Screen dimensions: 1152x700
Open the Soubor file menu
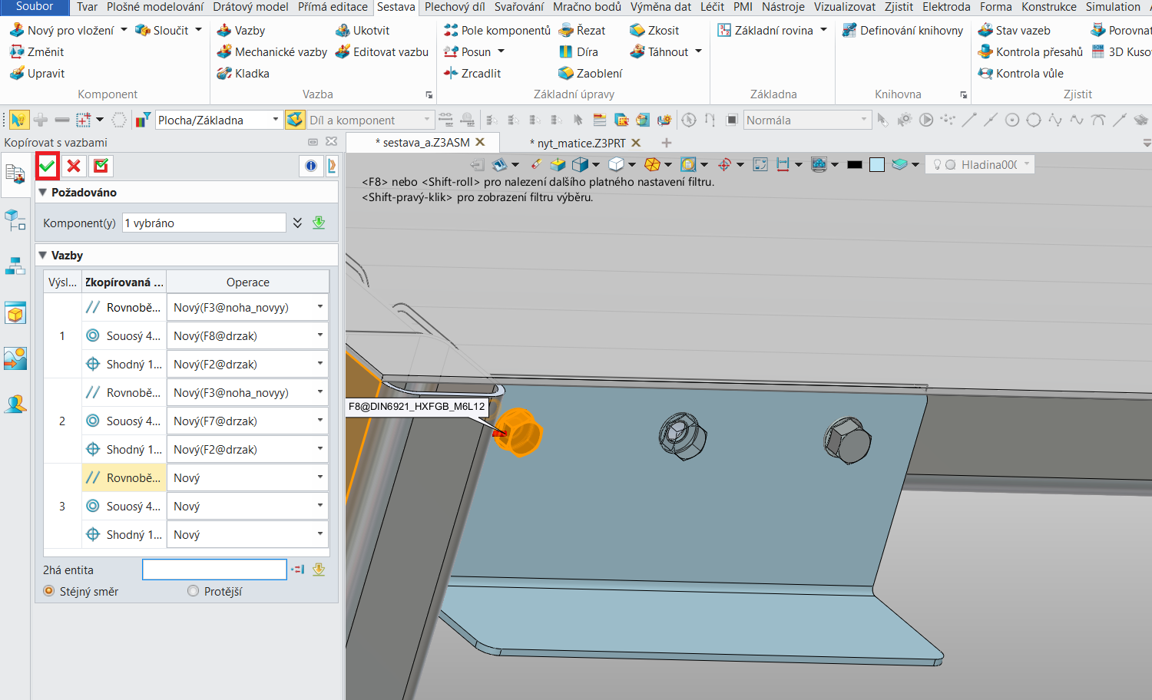click(x=35, y=7)
